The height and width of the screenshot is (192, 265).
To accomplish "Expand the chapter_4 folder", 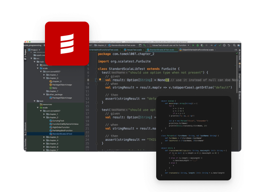I will [x=44, y=140].
